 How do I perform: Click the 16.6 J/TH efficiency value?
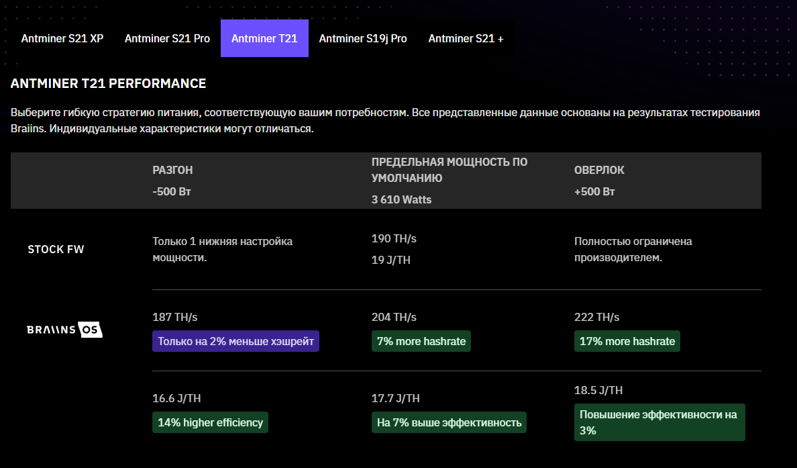coord(176,398)
